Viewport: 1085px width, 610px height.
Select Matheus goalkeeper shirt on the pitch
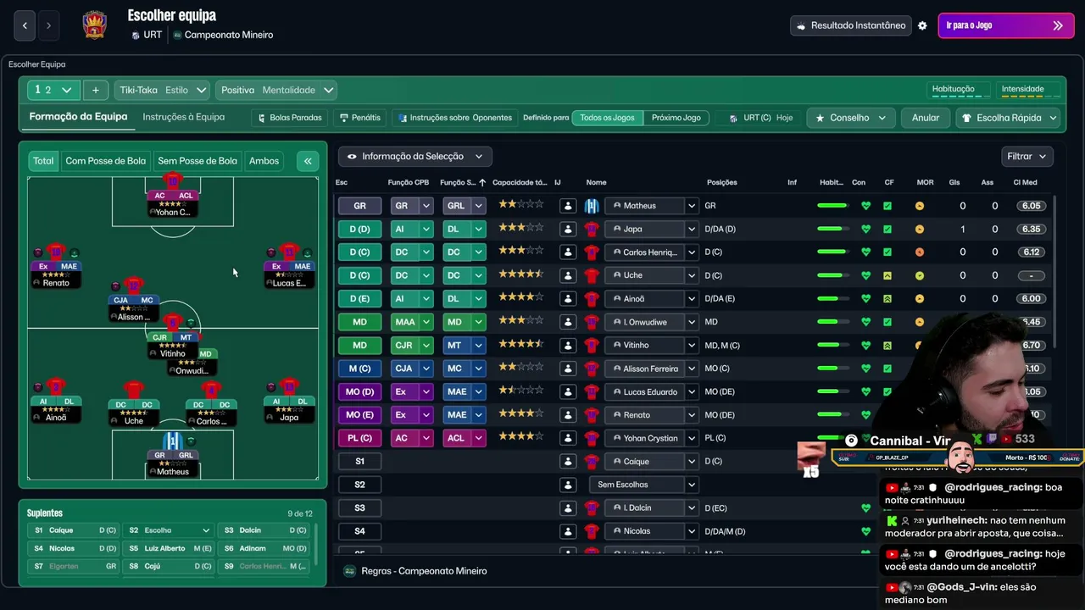point(173,441)
